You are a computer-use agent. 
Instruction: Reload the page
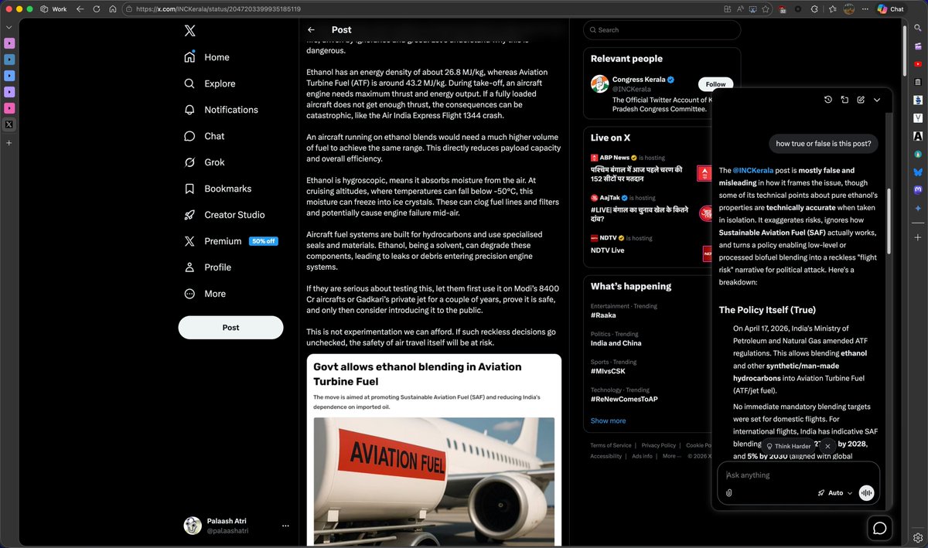coord(96,9)
